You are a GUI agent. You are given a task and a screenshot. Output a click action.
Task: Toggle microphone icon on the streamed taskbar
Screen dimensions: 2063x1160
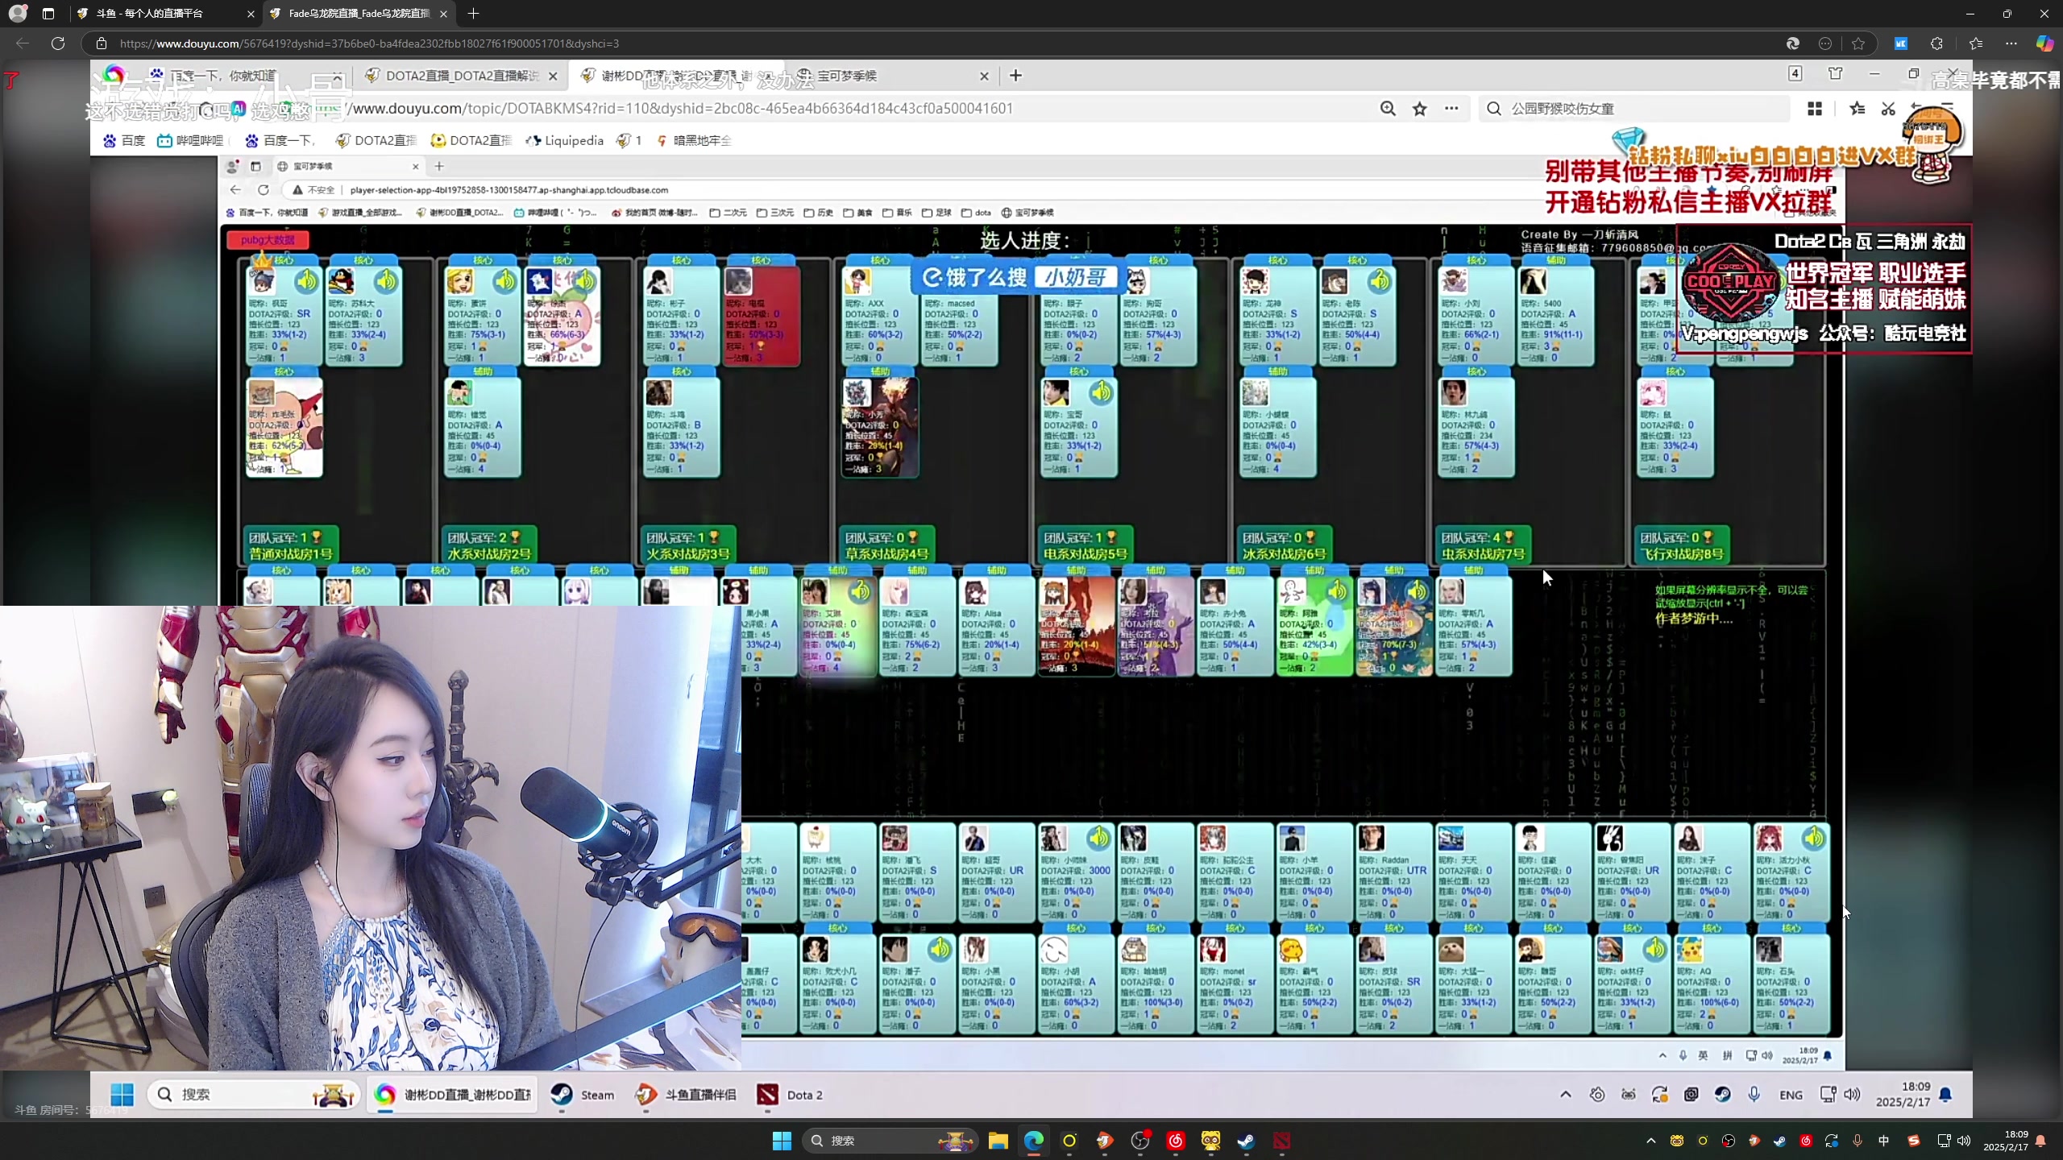click(x=1754, y=1094)
